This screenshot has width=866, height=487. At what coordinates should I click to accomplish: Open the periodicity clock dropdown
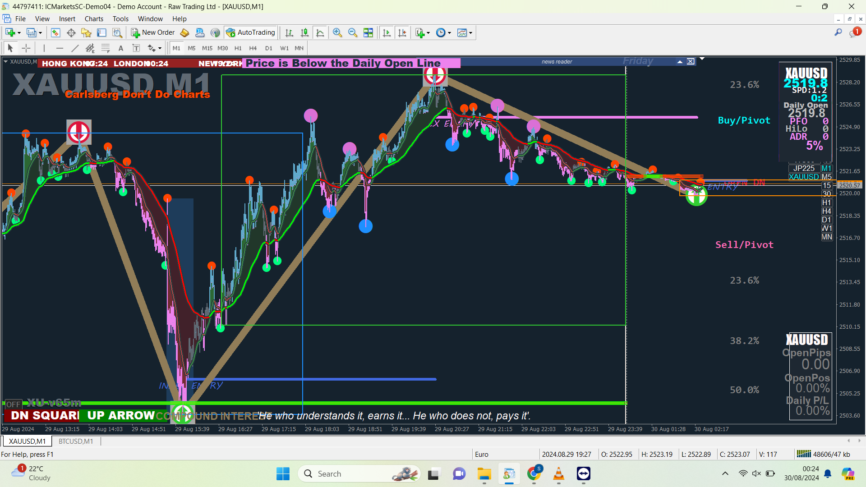449,33
